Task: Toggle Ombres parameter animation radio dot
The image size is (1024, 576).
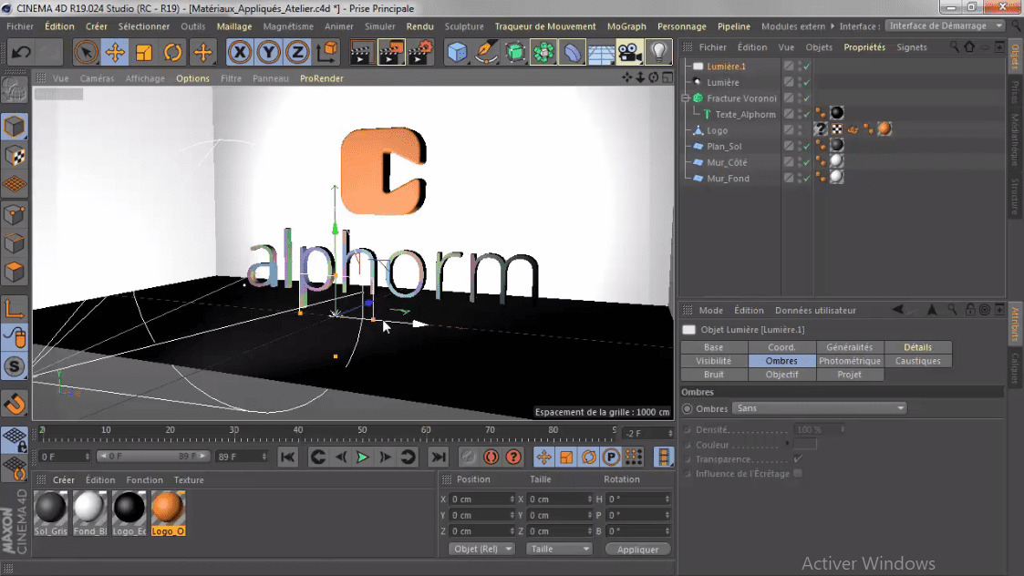Action: click(x=687, y=409)
